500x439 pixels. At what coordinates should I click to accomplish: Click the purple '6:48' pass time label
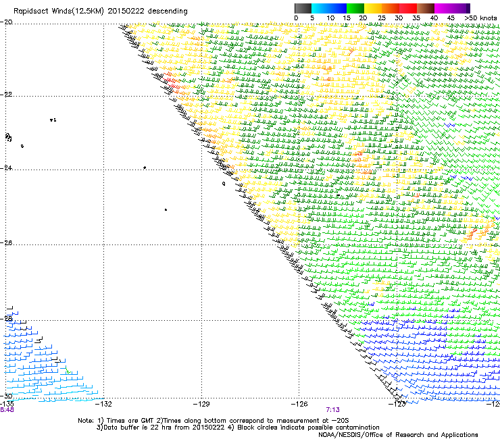tap(7, 410)
